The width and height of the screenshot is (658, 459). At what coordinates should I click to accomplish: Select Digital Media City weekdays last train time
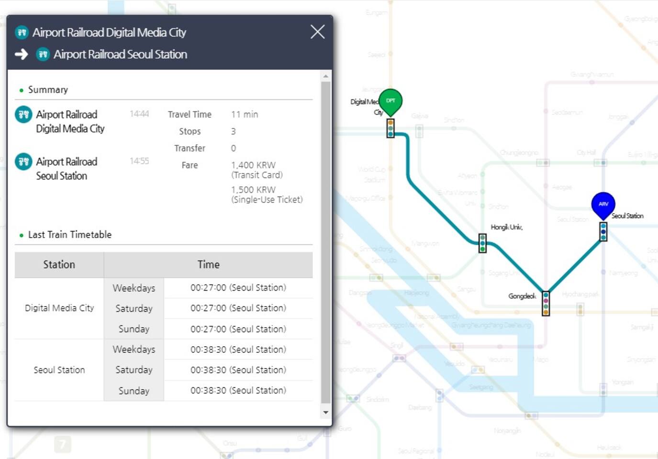(238, 288)
